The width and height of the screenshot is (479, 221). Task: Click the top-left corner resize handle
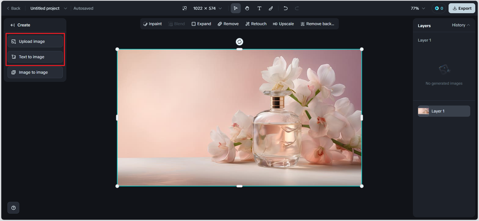point(117,49)
